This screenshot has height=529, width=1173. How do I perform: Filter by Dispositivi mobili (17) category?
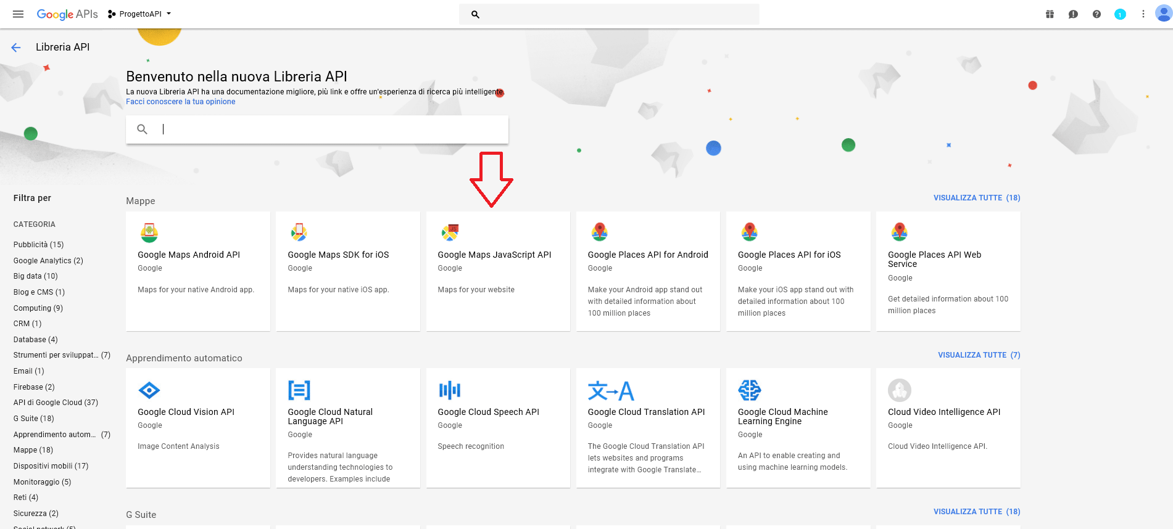51,466
